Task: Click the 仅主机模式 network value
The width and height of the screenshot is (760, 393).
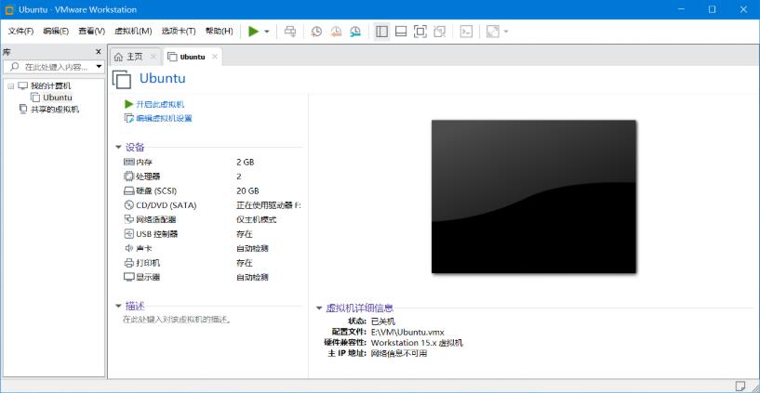Action: click(257, 220)
